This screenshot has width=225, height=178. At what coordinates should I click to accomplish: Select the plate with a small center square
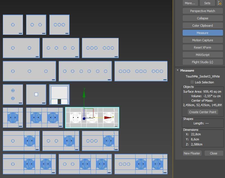(36, 94)
